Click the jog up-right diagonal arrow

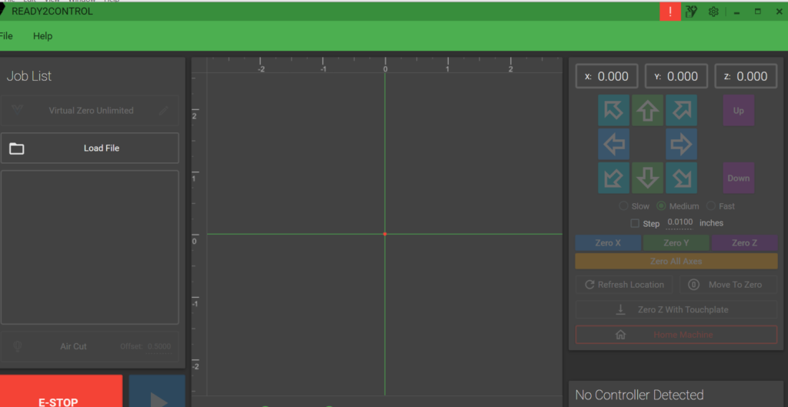coord(681,111)
